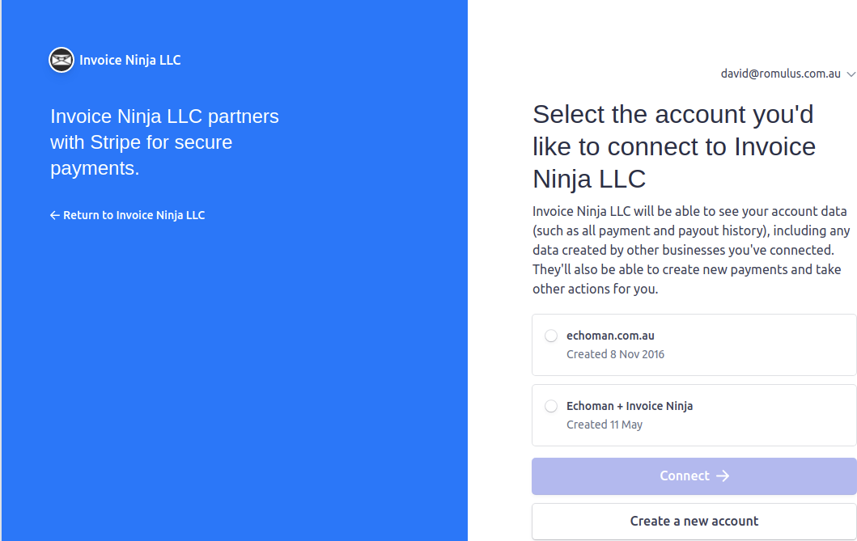Click the partners with Stripe tagline text

point(164,142)
